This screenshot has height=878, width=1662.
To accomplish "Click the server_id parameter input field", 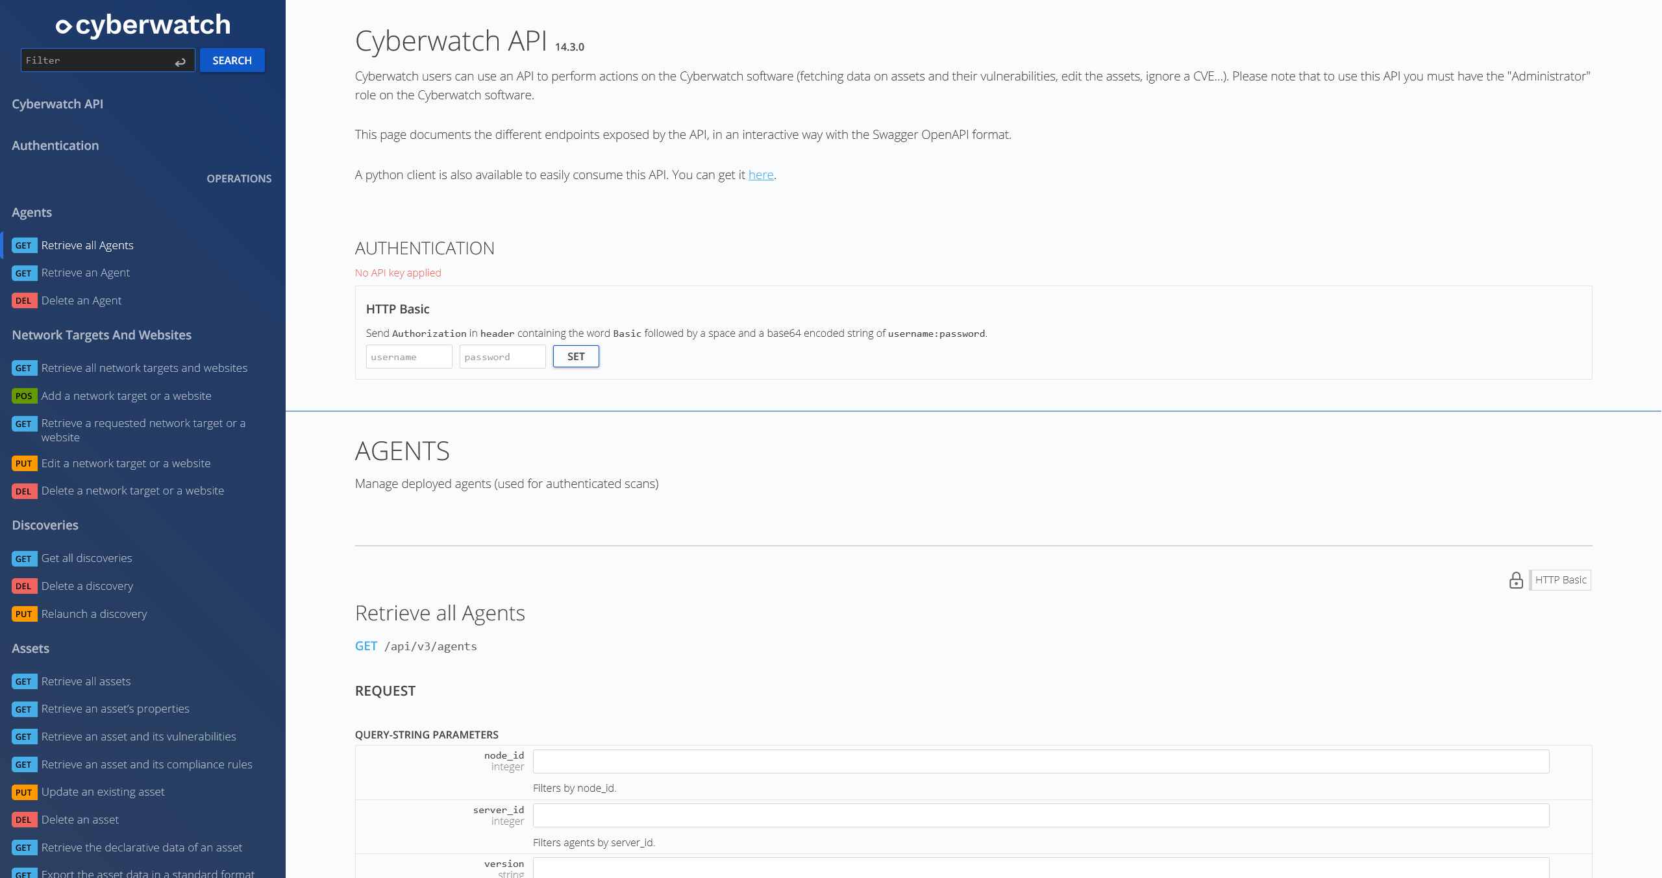I will [x=1041, y=816].
